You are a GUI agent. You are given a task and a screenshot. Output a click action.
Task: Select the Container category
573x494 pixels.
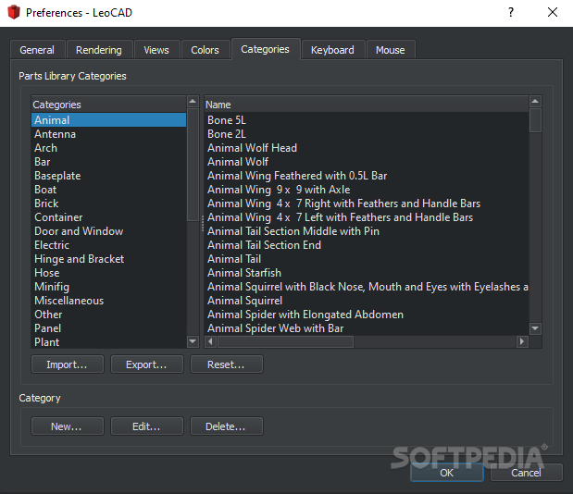pos(109,217)
